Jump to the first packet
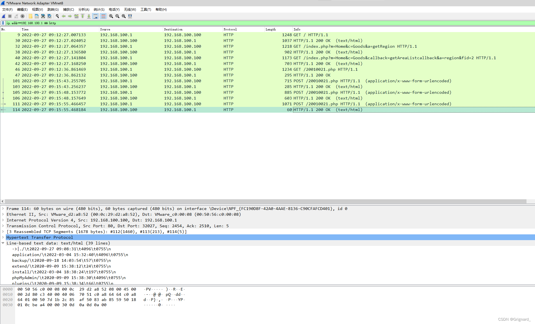This screenshot has height=324, width=535. 83,16
